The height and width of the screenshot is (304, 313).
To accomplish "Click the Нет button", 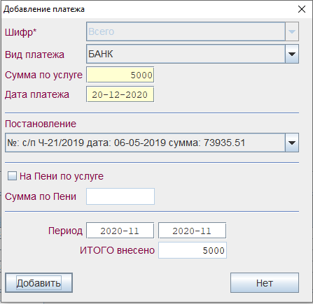I will click(x=265, y=283).
